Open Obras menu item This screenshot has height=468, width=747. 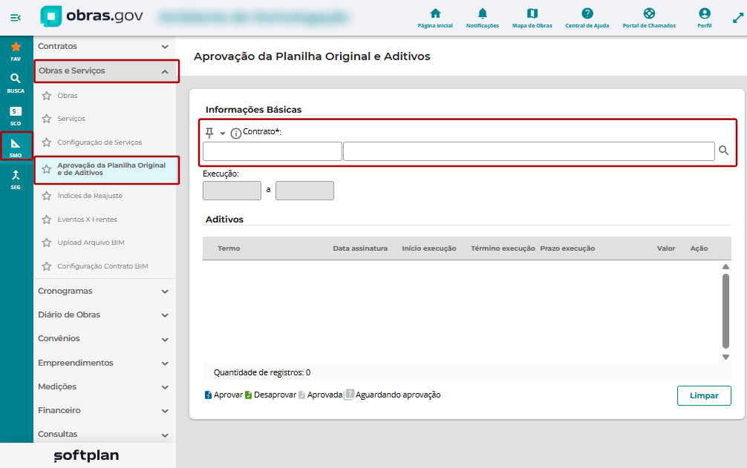[x=67, y=96]
